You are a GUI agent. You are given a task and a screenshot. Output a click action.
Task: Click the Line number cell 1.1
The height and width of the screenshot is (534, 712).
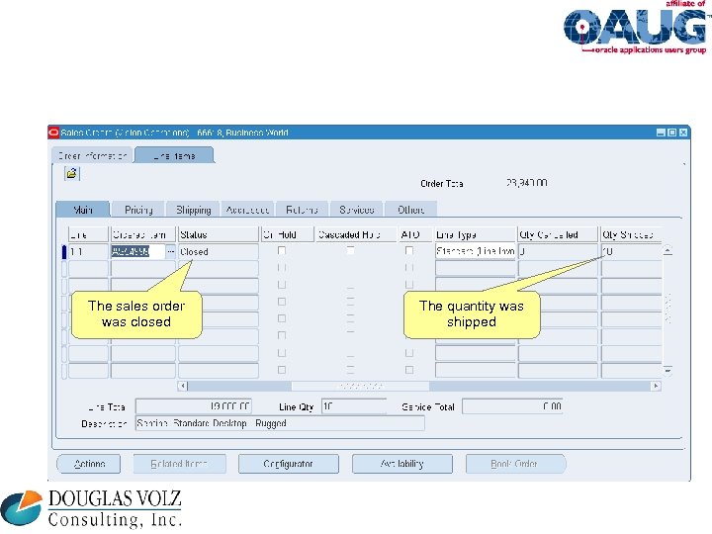88,251
